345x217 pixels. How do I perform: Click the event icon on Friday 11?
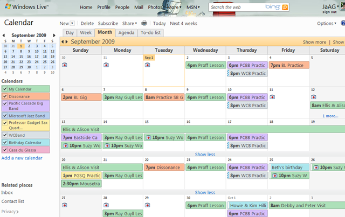pyautogui.click(x=272, y=97)
